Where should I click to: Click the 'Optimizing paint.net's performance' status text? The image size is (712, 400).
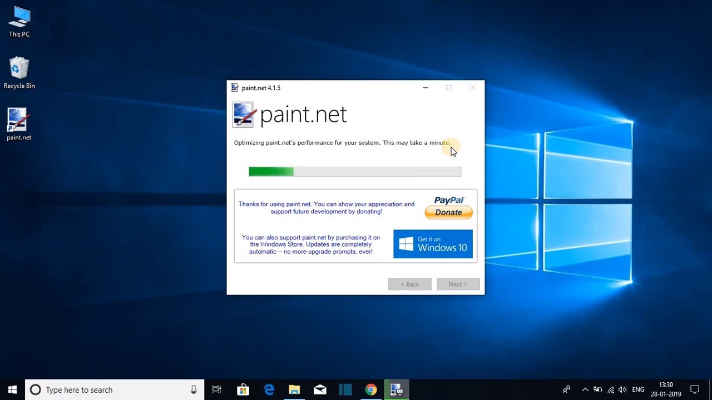(342, 143)
